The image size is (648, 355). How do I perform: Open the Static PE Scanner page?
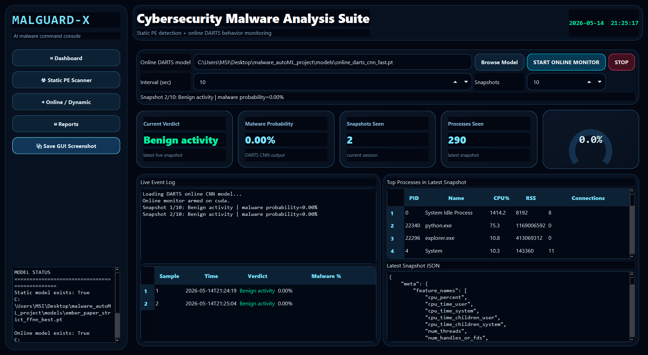pos(66,80)
